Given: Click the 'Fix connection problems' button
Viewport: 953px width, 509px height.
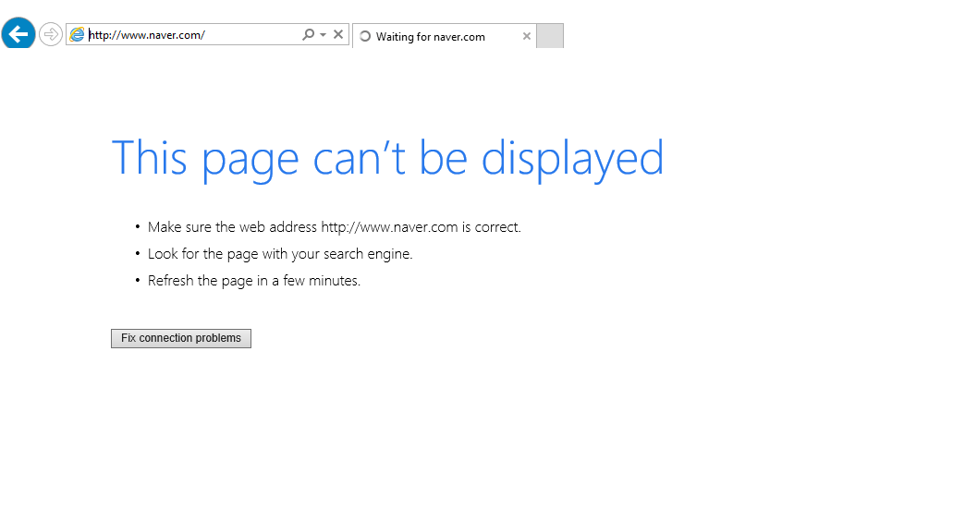Looking at the screenshot, I should [x=181, y=338].
